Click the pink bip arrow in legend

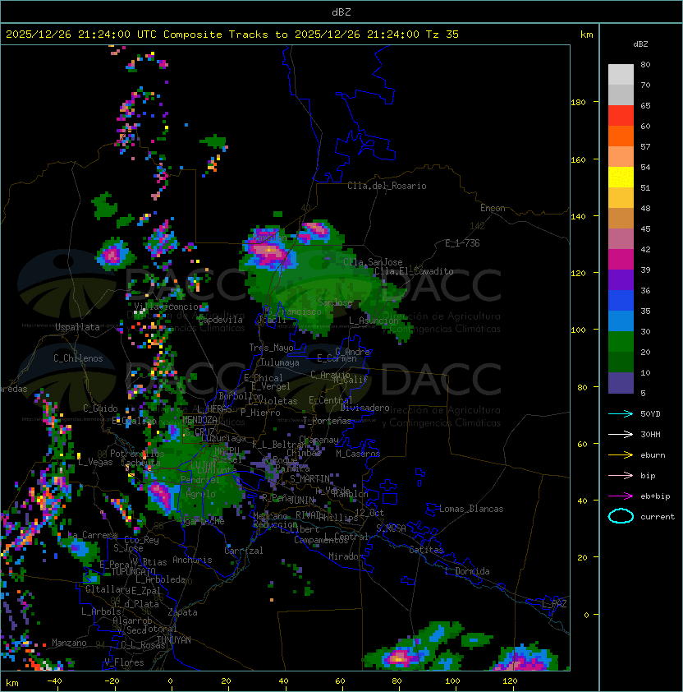pos(621,475)
